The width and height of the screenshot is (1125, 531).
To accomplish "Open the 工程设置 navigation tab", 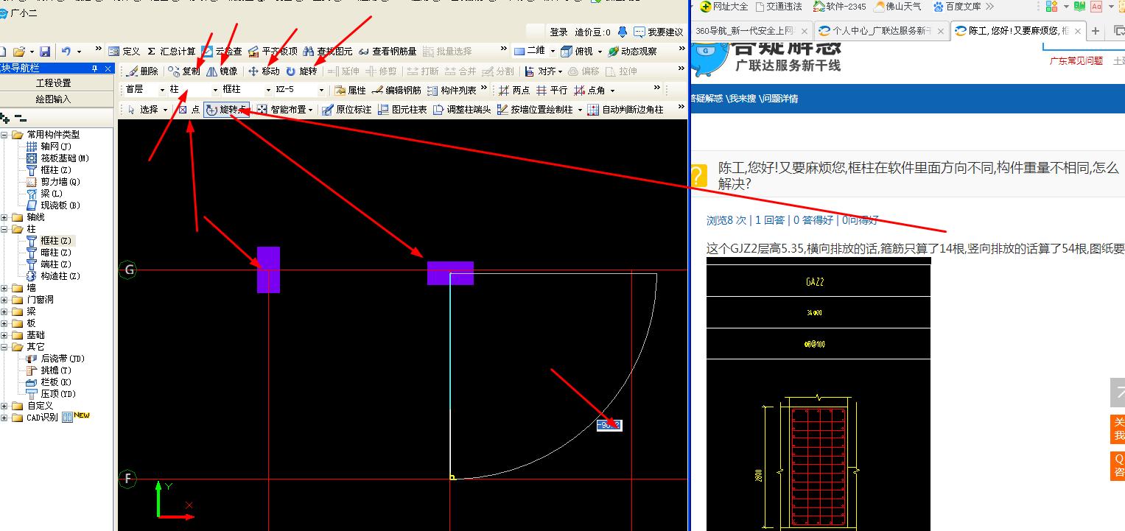I will tap(54, 83).
